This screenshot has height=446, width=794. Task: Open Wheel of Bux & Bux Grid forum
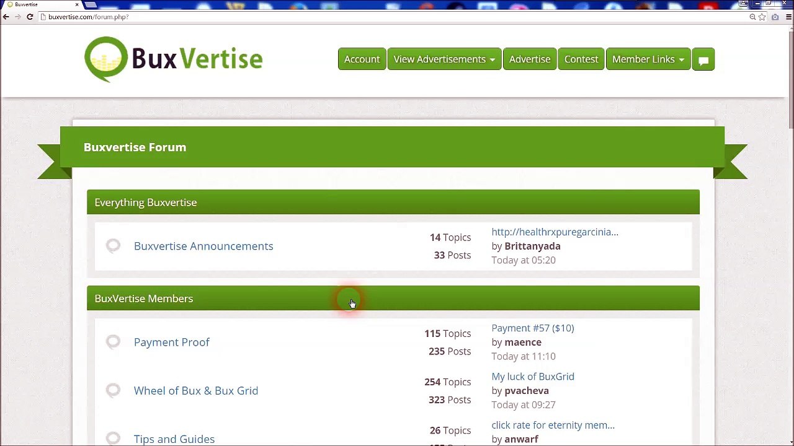click(196, 390)
